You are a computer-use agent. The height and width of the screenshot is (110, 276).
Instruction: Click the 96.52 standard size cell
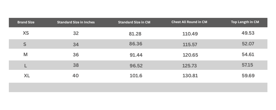tap(136, 66)
